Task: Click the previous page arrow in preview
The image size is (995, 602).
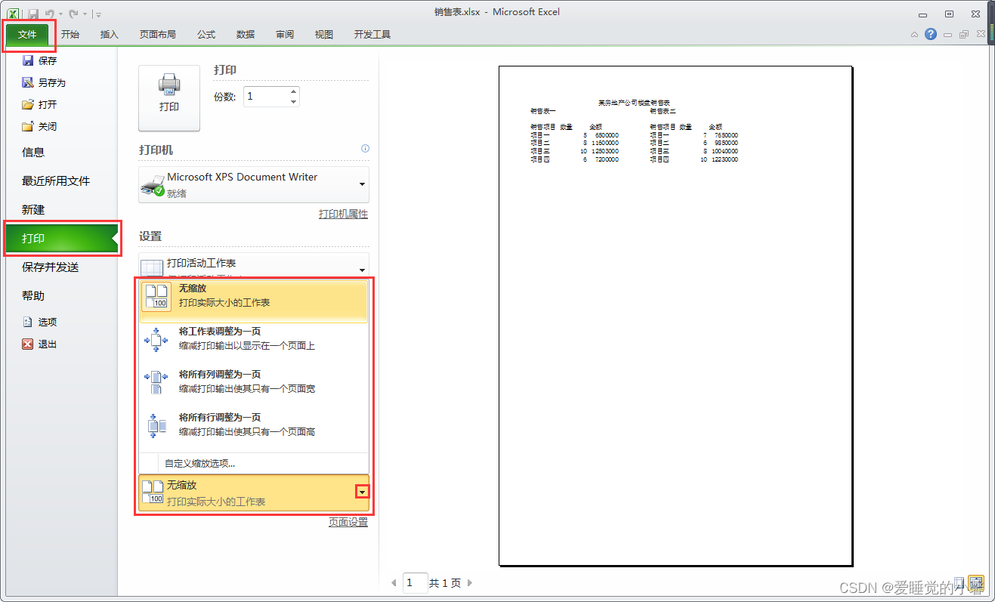Action: pyautogui.click(x=394, y=583)
